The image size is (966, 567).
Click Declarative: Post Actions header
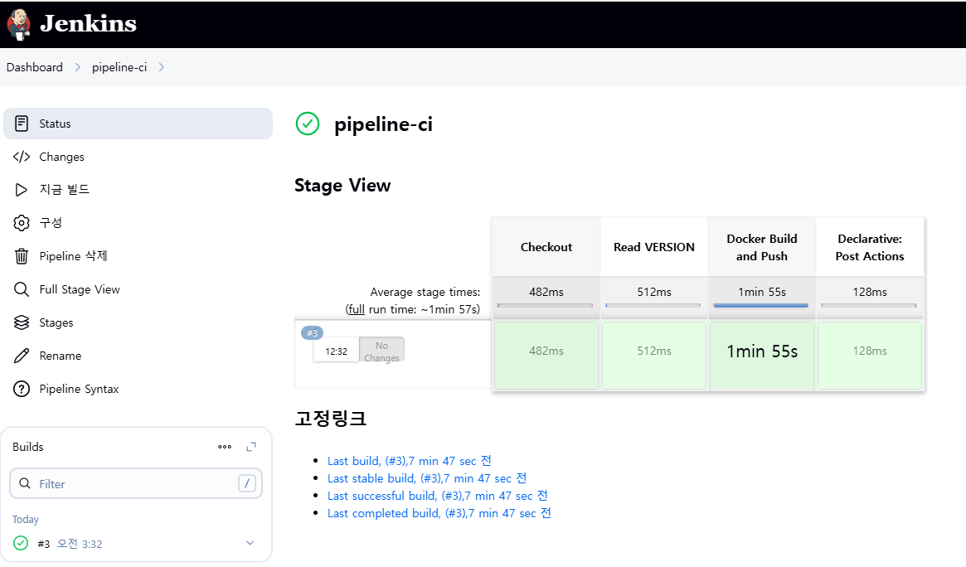(x=870, y=247)
